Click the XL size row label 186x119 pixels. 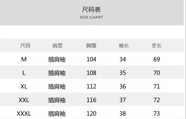[24, 86]
